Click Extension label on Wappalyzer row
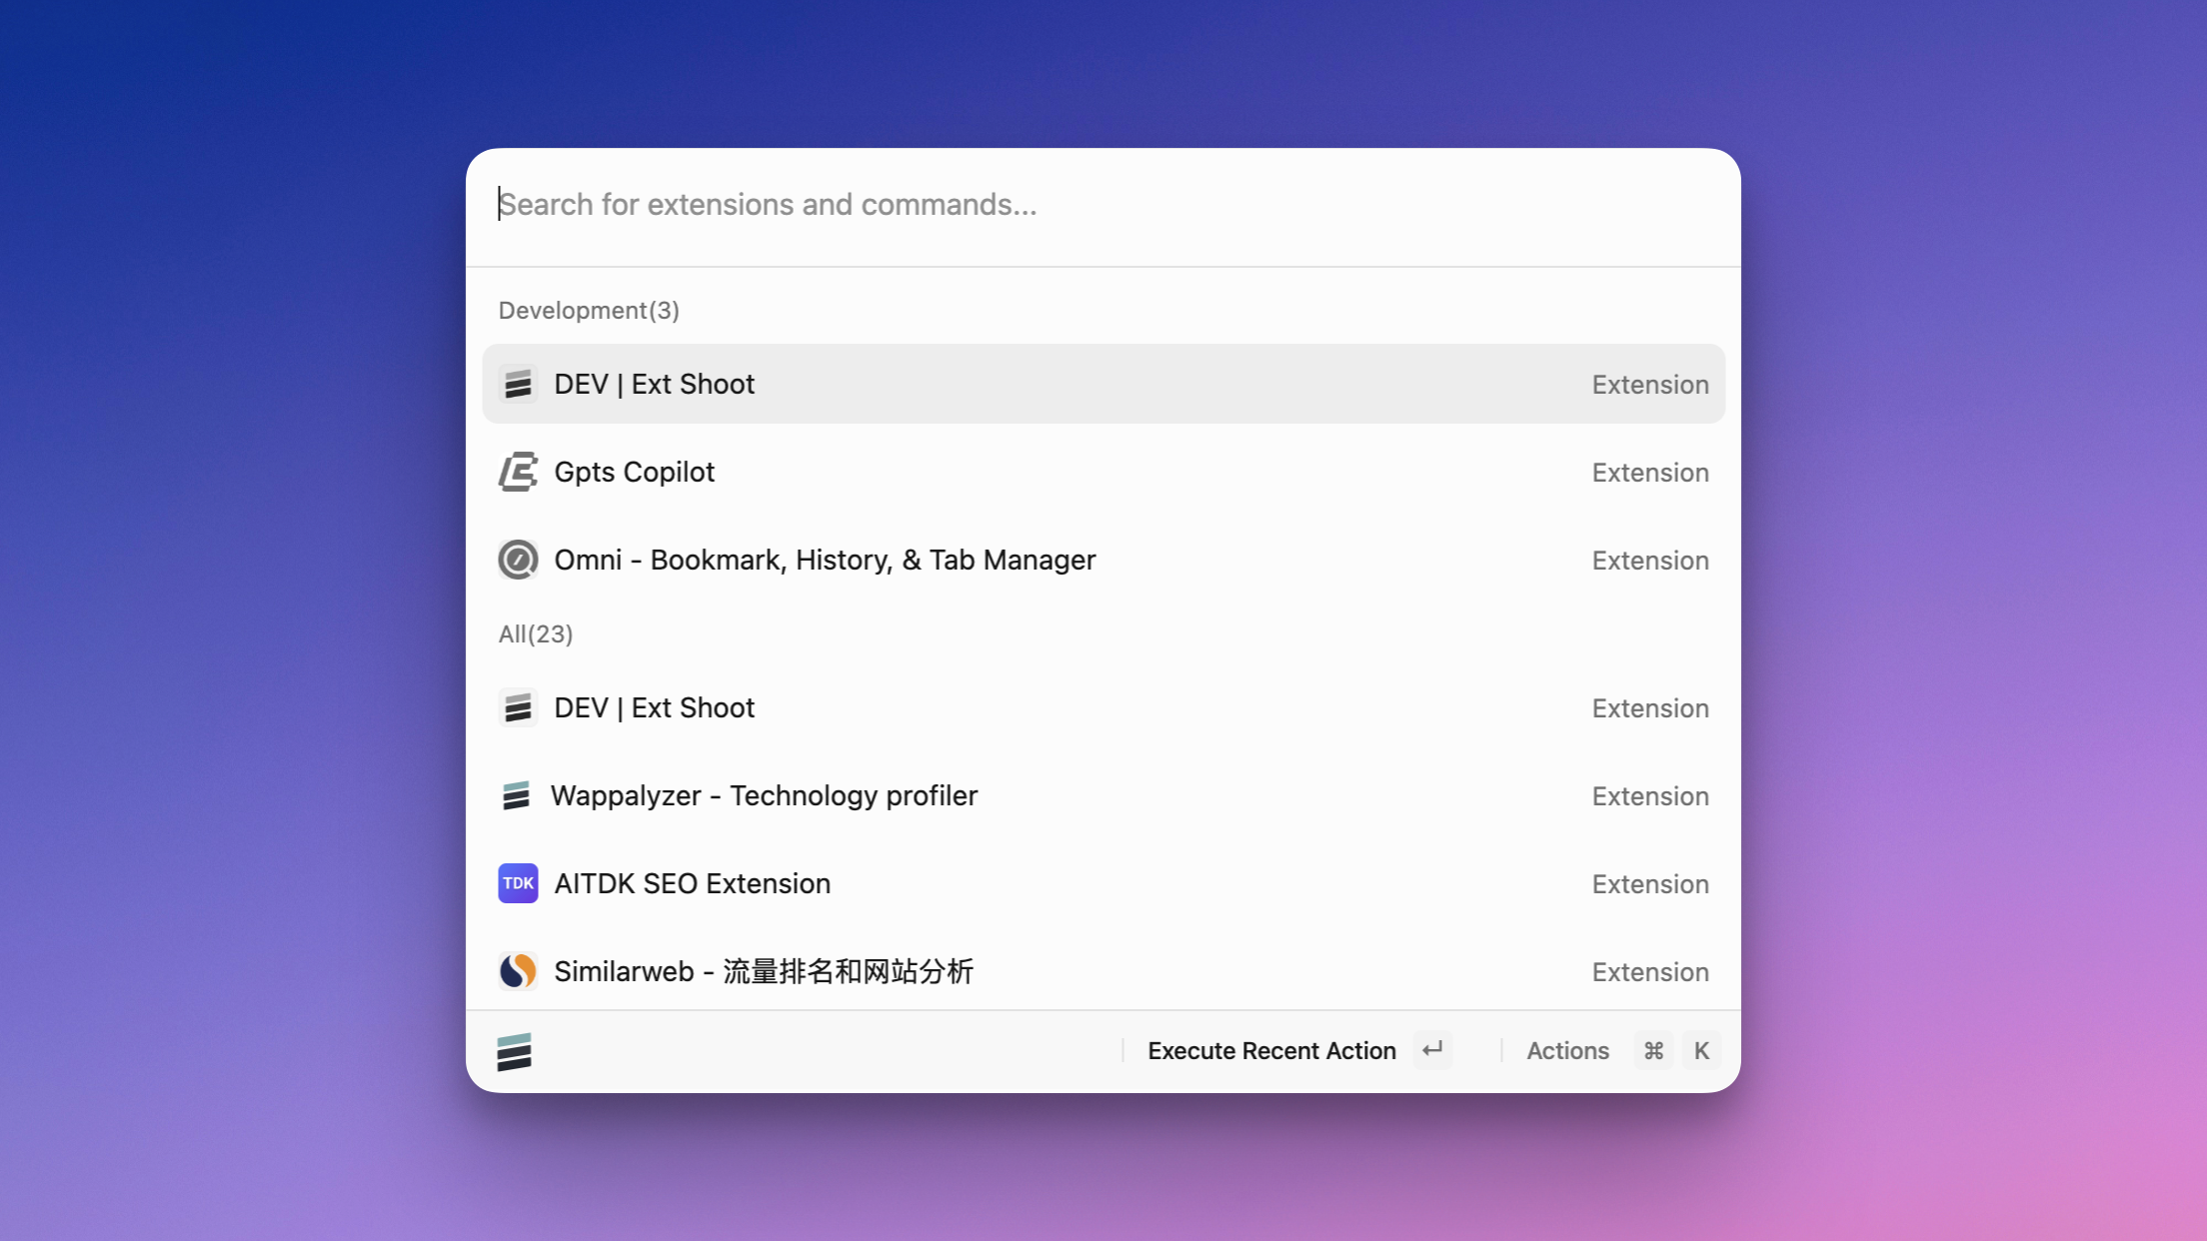 click(1650, 796)
